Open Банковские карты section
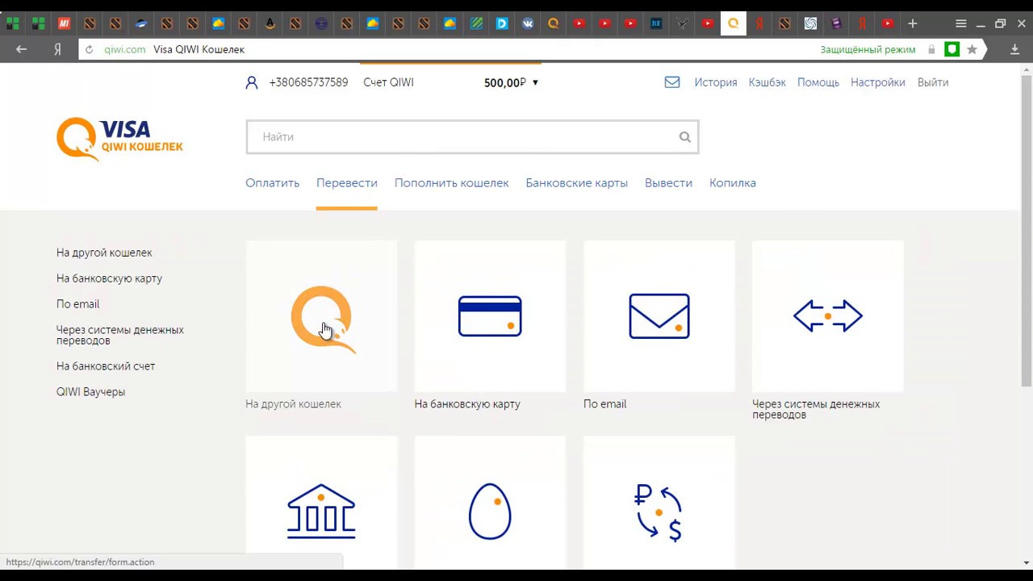Screen dimensions: 1033x581 [x=576, y=183]
